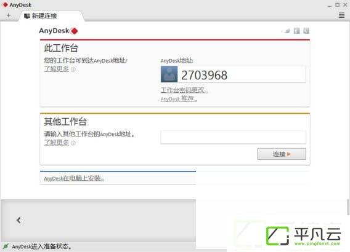Select the 新建连接 tab
Viewport: 350px width, 252px height.
(x=51, y=16)
